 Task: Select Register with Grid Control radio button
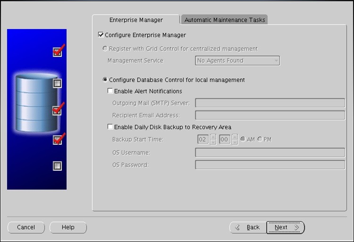[105, 49]
